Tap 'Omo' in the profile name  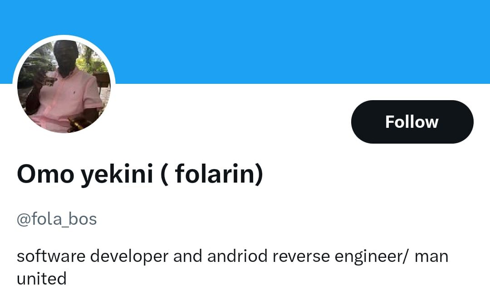tap(45, 174)
